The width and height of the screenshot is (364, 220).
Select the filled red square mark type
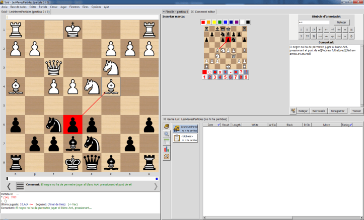(x=204, y=72)
